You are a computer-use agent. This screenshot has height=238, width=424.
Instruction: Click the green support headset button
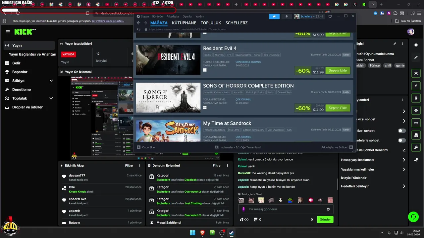click(413, 217)
